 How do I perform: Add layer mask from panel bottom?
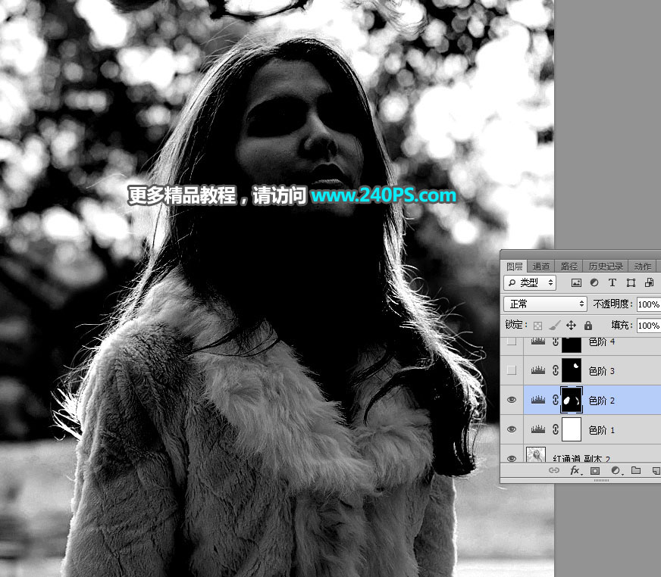pos(595,470)
